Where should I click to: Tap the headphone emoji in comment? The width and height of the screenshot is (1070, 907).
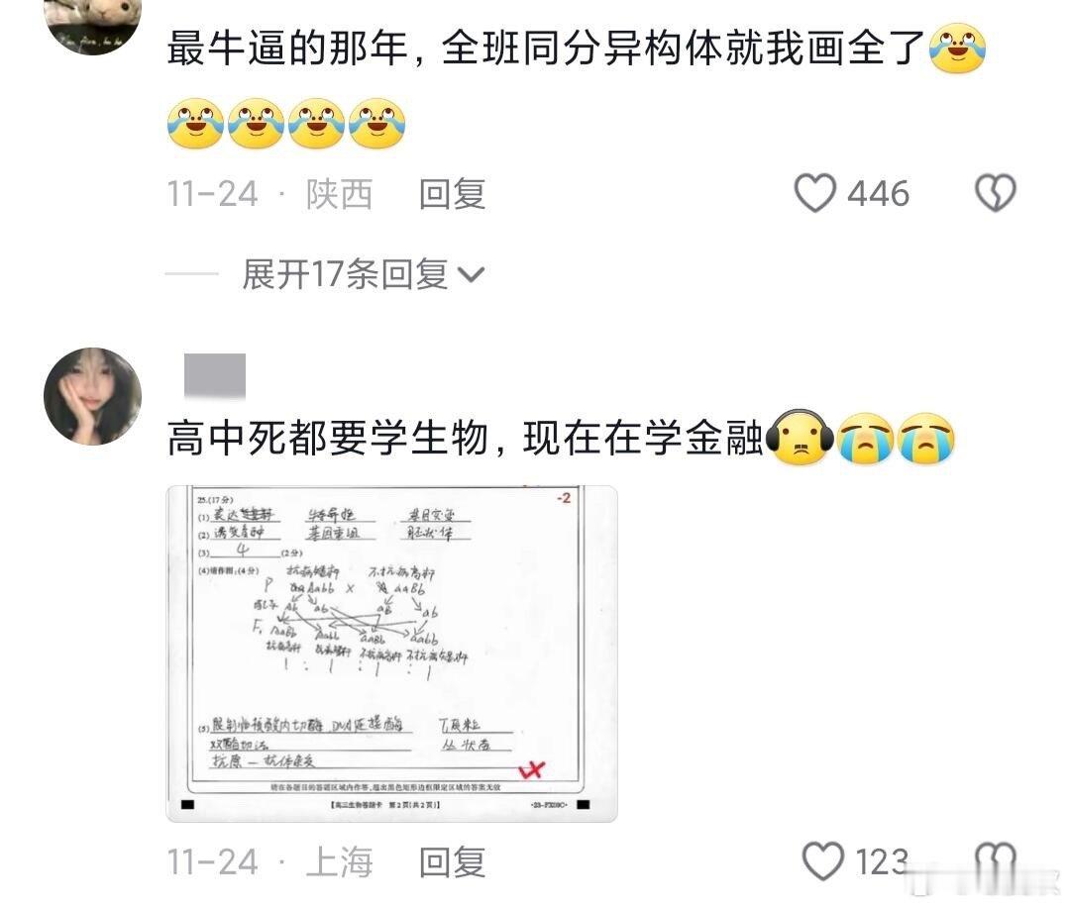tap(800, 438)
